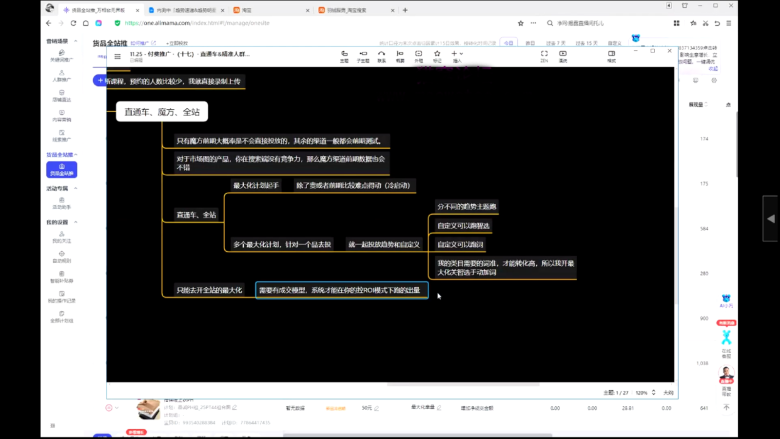
Task: Open the 如何推广 help link
Action: pyautogui.click(x=139, y=43)
